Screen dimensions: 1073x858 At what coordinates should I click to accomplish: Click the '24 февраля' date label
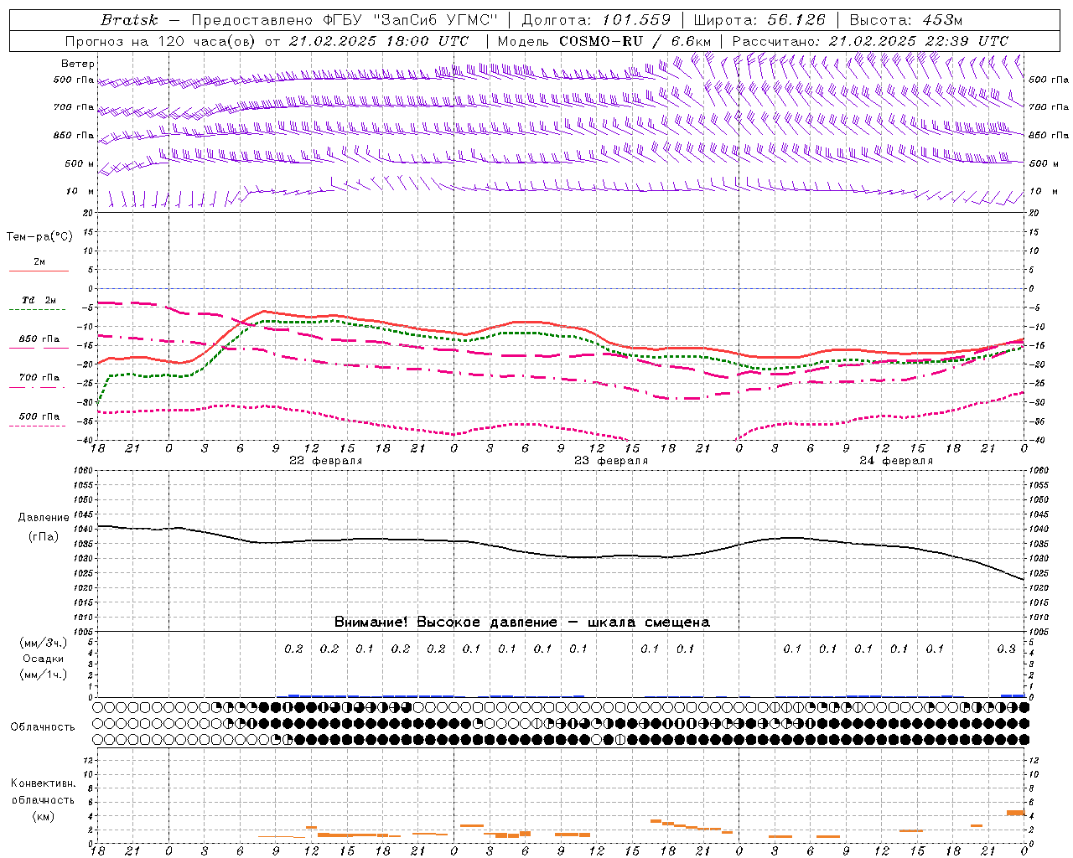click(896, 461)
